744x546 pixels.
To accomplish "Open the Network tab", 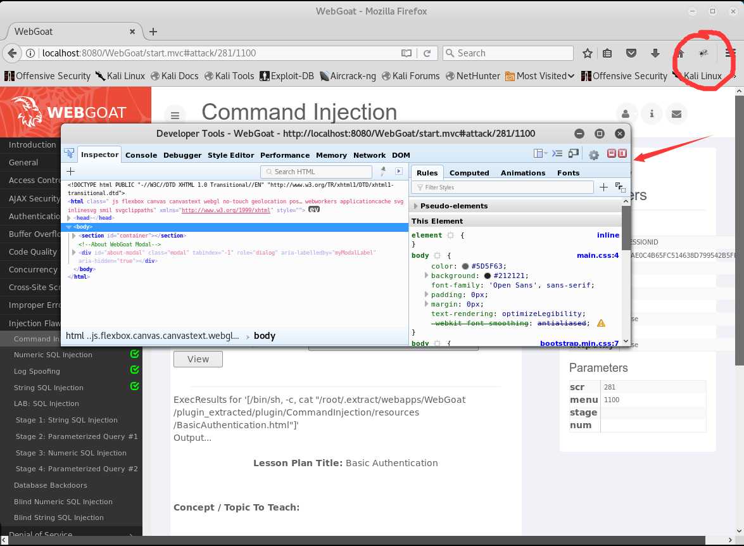I will (x=369, y=155).
